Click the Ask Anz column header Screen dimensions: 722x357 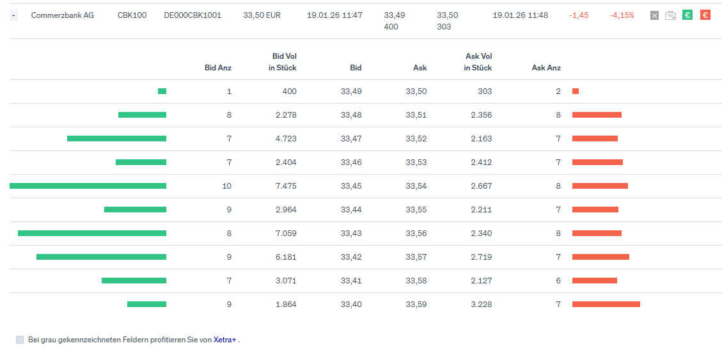[546, 68]
